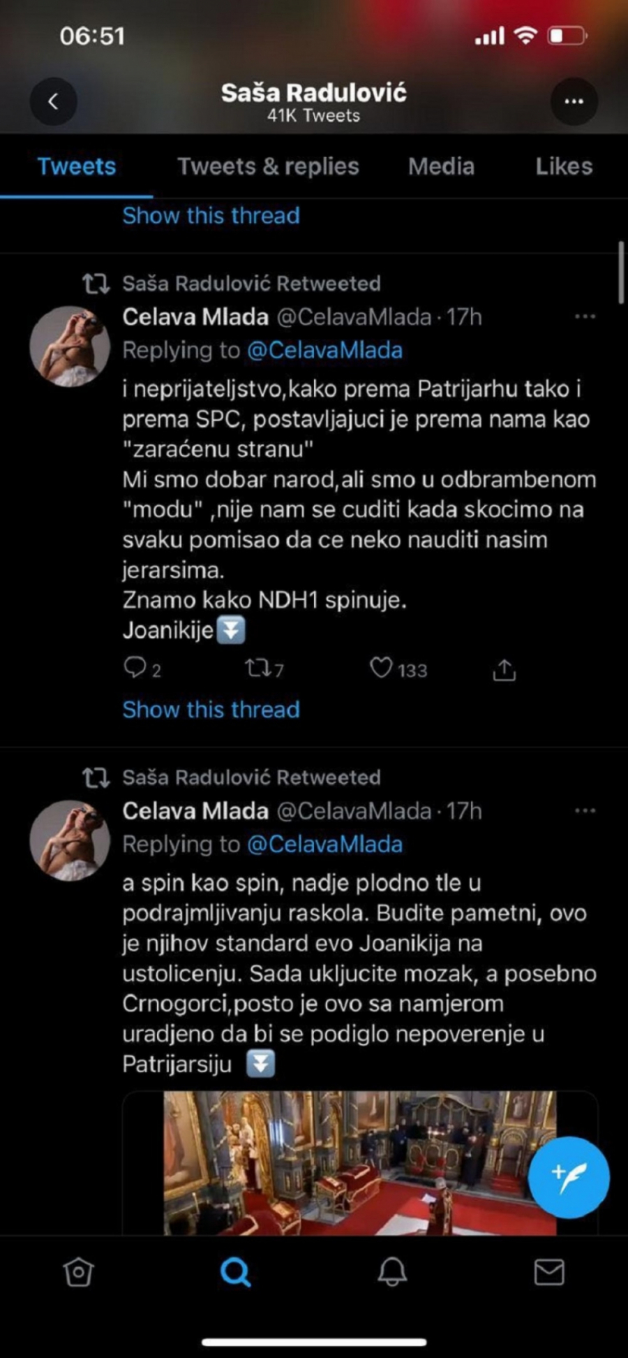Open @CelavaMlada mention in first reply

[x=324, y=350]
